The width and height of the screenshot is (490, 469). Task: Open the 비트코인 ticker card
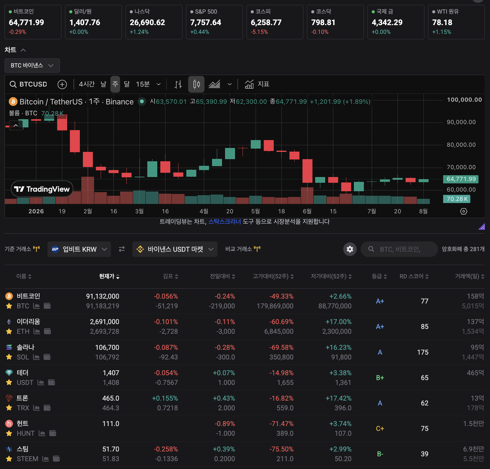(33, 22)
